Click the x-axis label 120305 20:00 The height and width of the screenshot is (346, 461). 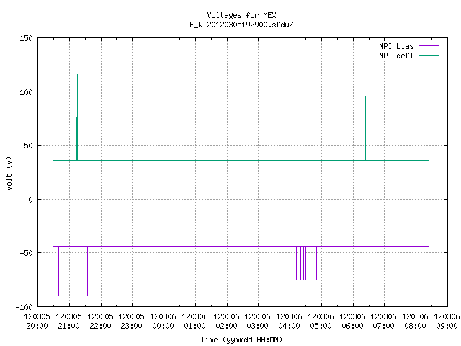click(x=37, y=321)
